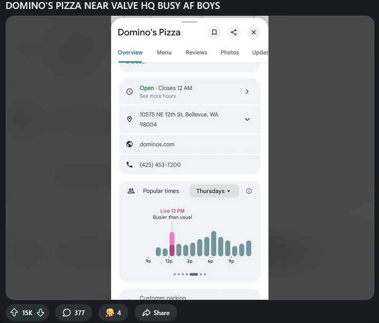Open the Thursdays day dropdown
The image size is (379, 323).
click(214, 191)
